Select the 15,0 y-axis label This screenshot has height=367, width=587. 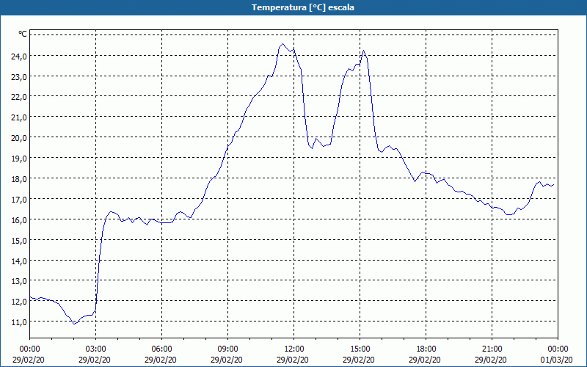click(x=19, y=241)
